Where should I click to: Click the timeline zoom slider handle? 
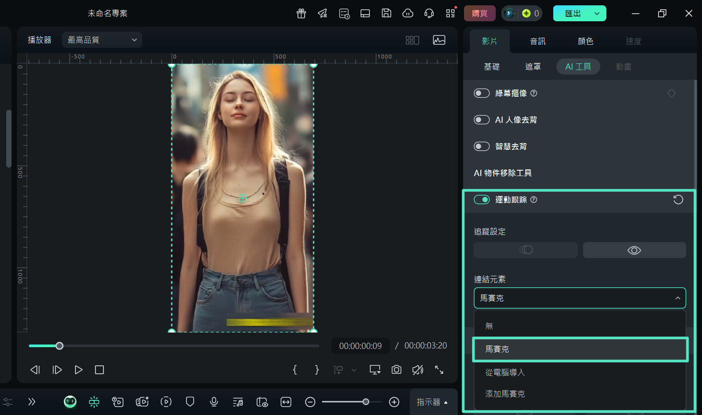coord(365,402)
